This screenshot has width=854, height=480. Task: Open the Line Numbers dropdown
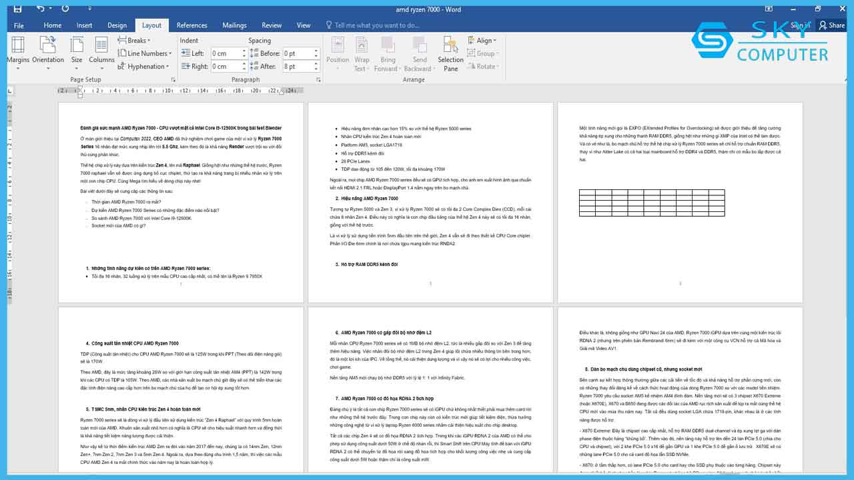tap(145, 53)
